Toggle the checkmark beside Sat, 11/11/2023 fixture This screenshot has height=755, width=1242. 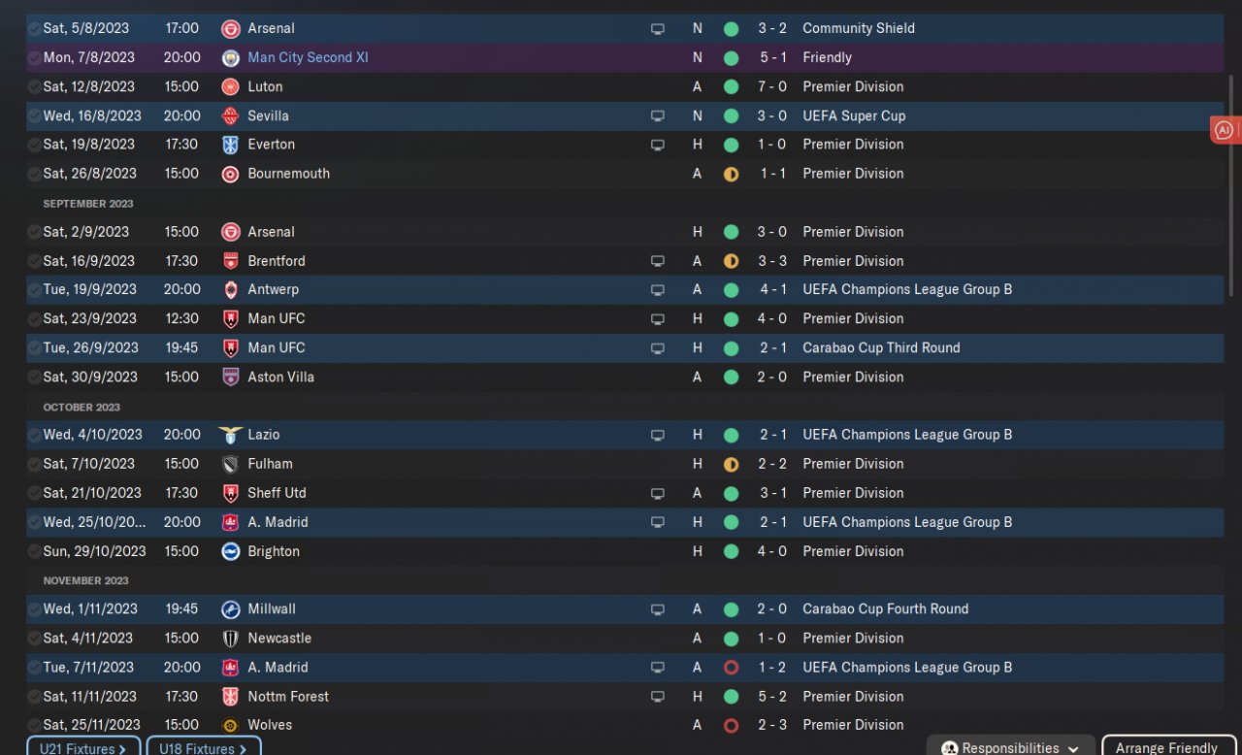(x=35, y=697)
